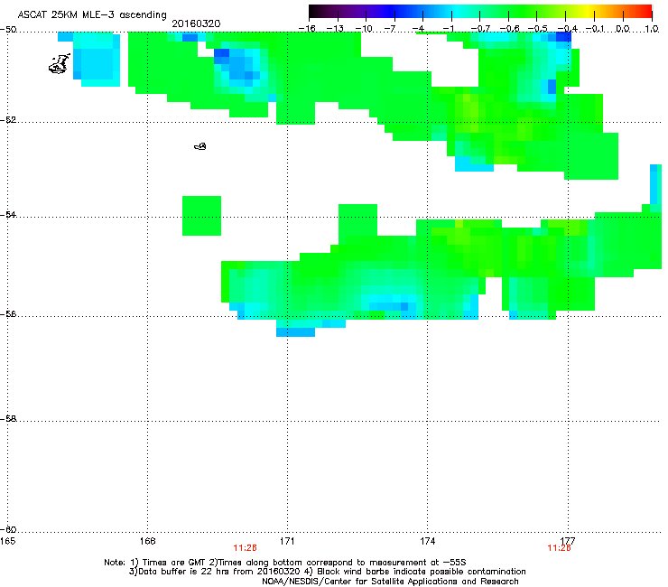This screenshot has width=668, height=587.
Task: Select the -52 latitude axis label
Action: click(x=8, y=120)
